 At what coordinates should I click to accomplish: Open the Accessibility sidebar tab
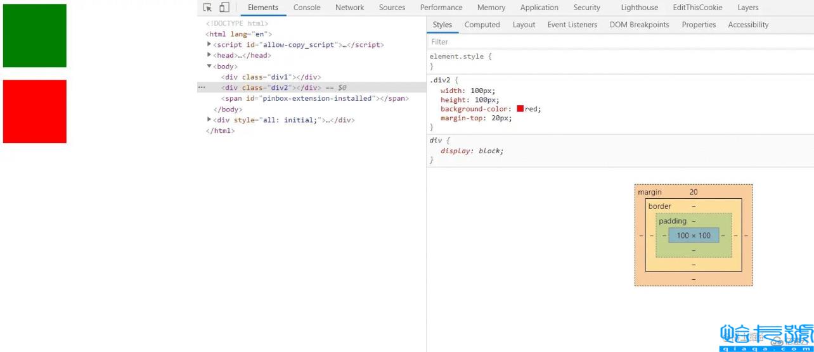(749, 25)
